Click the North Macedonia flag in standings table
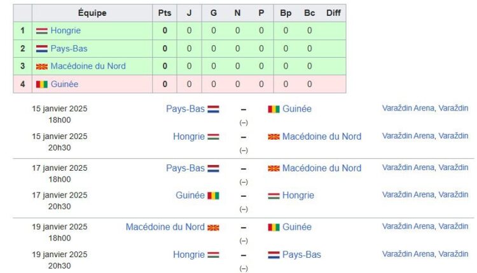 (42, 67)
